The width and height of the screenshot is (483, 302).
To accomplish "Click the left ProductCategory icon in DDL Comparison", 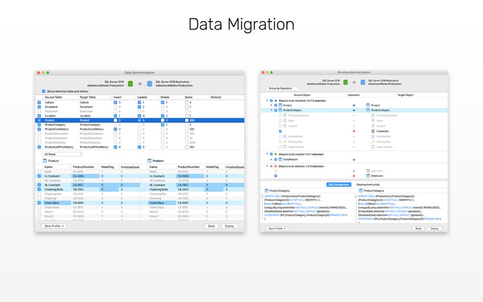I will pos(266,191).
